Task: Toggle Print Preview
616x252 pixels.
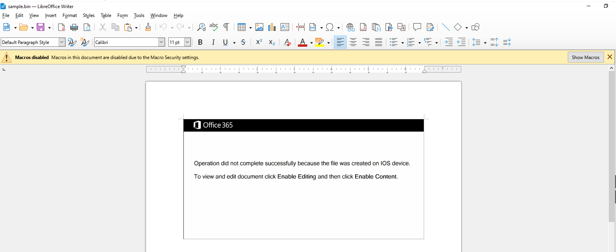Action: [x=87, y=27]
